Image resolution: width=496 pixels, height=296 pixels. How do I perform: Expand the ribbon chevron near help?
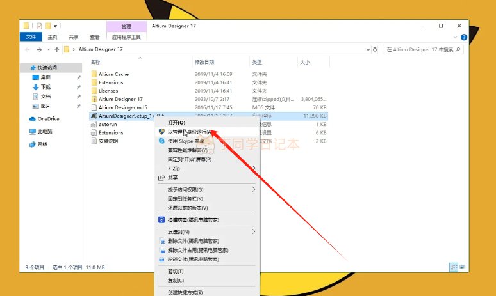coord(455,37)
